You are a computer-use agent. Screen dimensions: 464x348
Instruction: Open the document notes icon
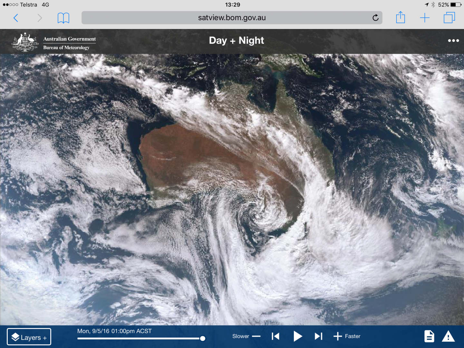pyautogui.click(x=429, y=336)
